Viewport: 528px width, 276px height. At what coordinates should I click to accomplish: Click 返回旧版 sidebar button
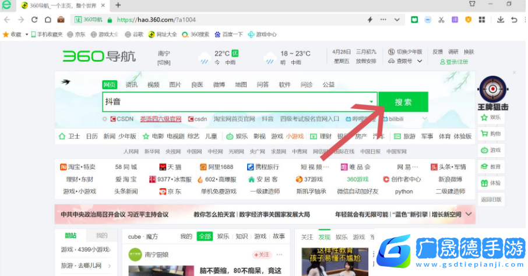tap(491, 200)
